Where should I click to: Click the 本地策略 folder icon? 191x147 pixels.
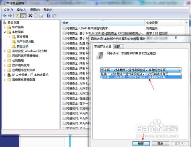point(9,32)
